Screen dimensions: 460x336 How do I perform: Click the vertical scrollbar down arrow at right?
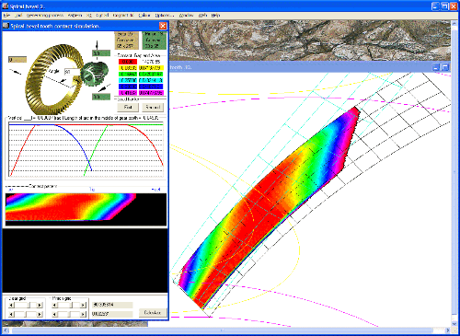tap(454, 324)
